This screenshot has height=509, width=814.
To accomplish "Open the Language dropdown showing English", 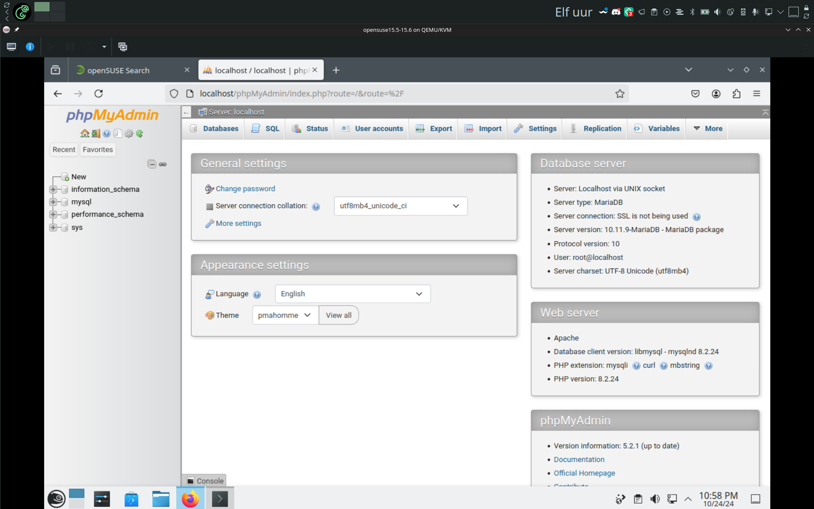I will click(x=352, y=294).
